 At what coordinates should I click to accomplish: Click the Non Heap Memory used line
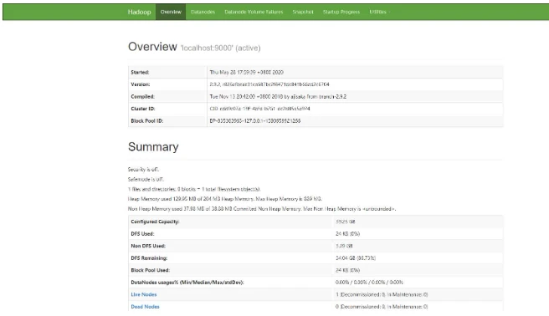pos(262,209)
